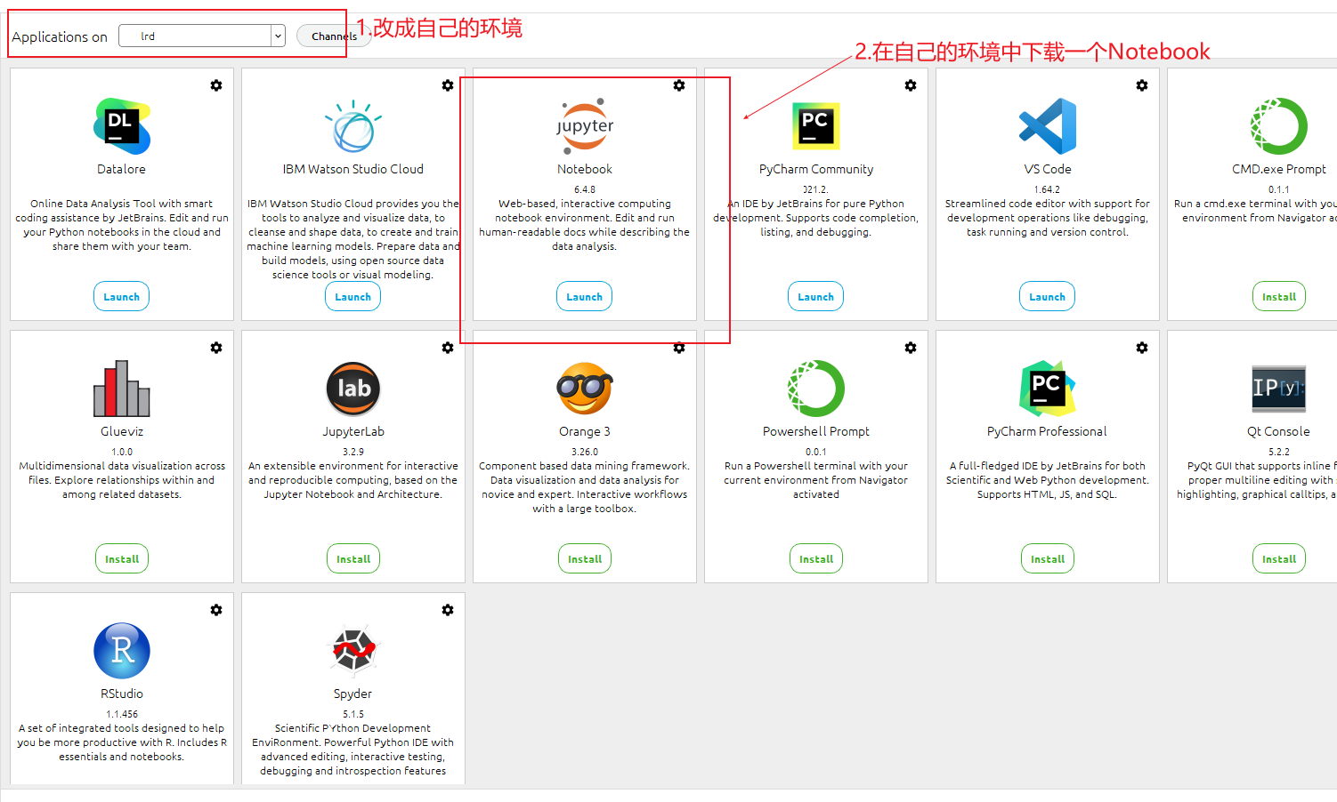Click the JupyterLab lab icon

point(353,389)
